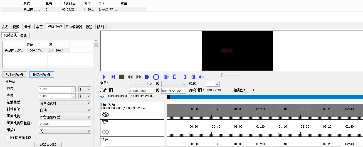Click the 高度 value field 1080

55,96
